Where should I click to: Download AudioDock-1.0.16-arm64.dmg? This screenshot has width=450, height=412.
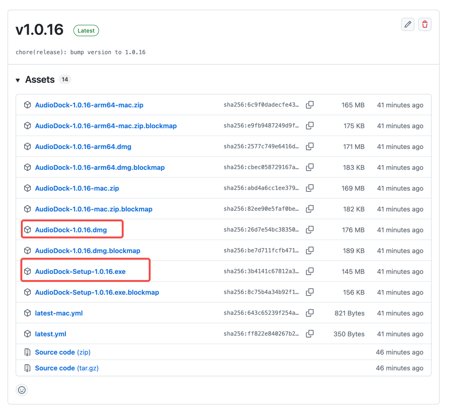pos(83,146)
